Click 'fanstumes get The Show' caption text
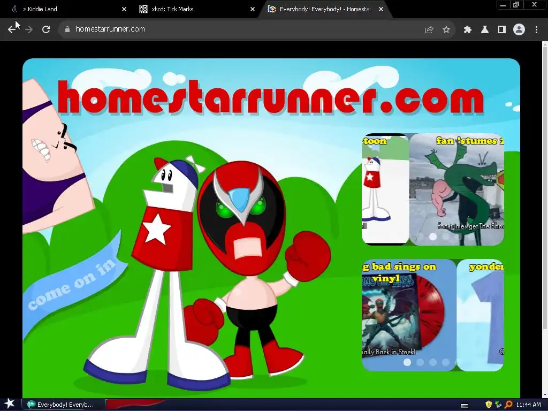Image resolution: width=548 pixels, height=411 pixels. [470, 226]
